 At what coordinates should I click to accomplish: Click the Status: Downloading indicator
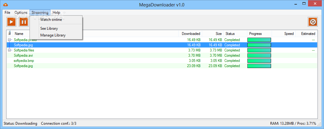(x=20, y=123)
